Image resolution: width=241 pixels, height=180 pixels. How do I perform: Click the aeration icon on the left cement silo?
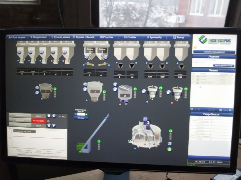[86, 58]
